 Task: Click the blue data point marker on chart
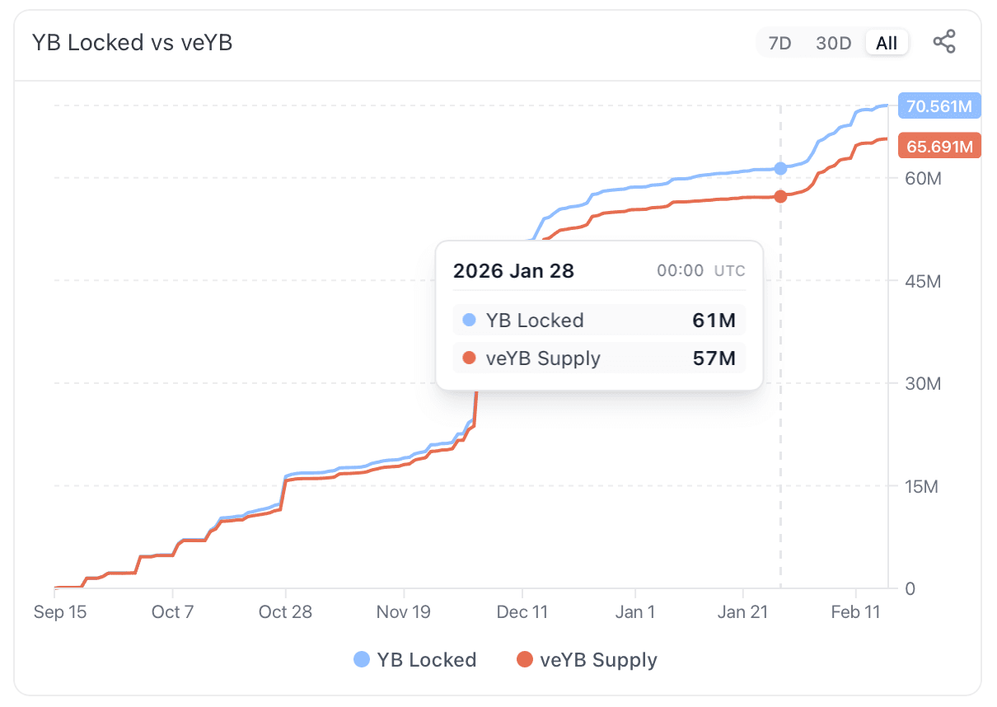779,168
